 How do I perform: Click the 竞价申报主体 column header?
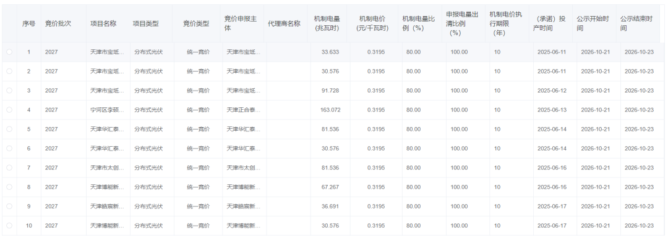click(x=241, y=24)
